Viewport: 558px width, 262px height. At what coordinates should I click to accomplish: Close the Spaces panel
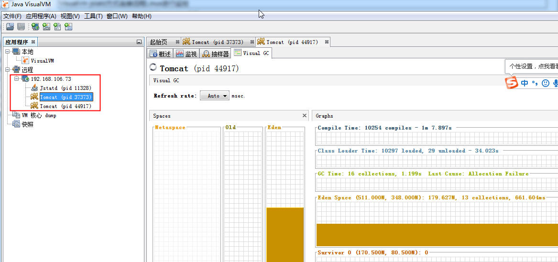[x=304, y=115]
